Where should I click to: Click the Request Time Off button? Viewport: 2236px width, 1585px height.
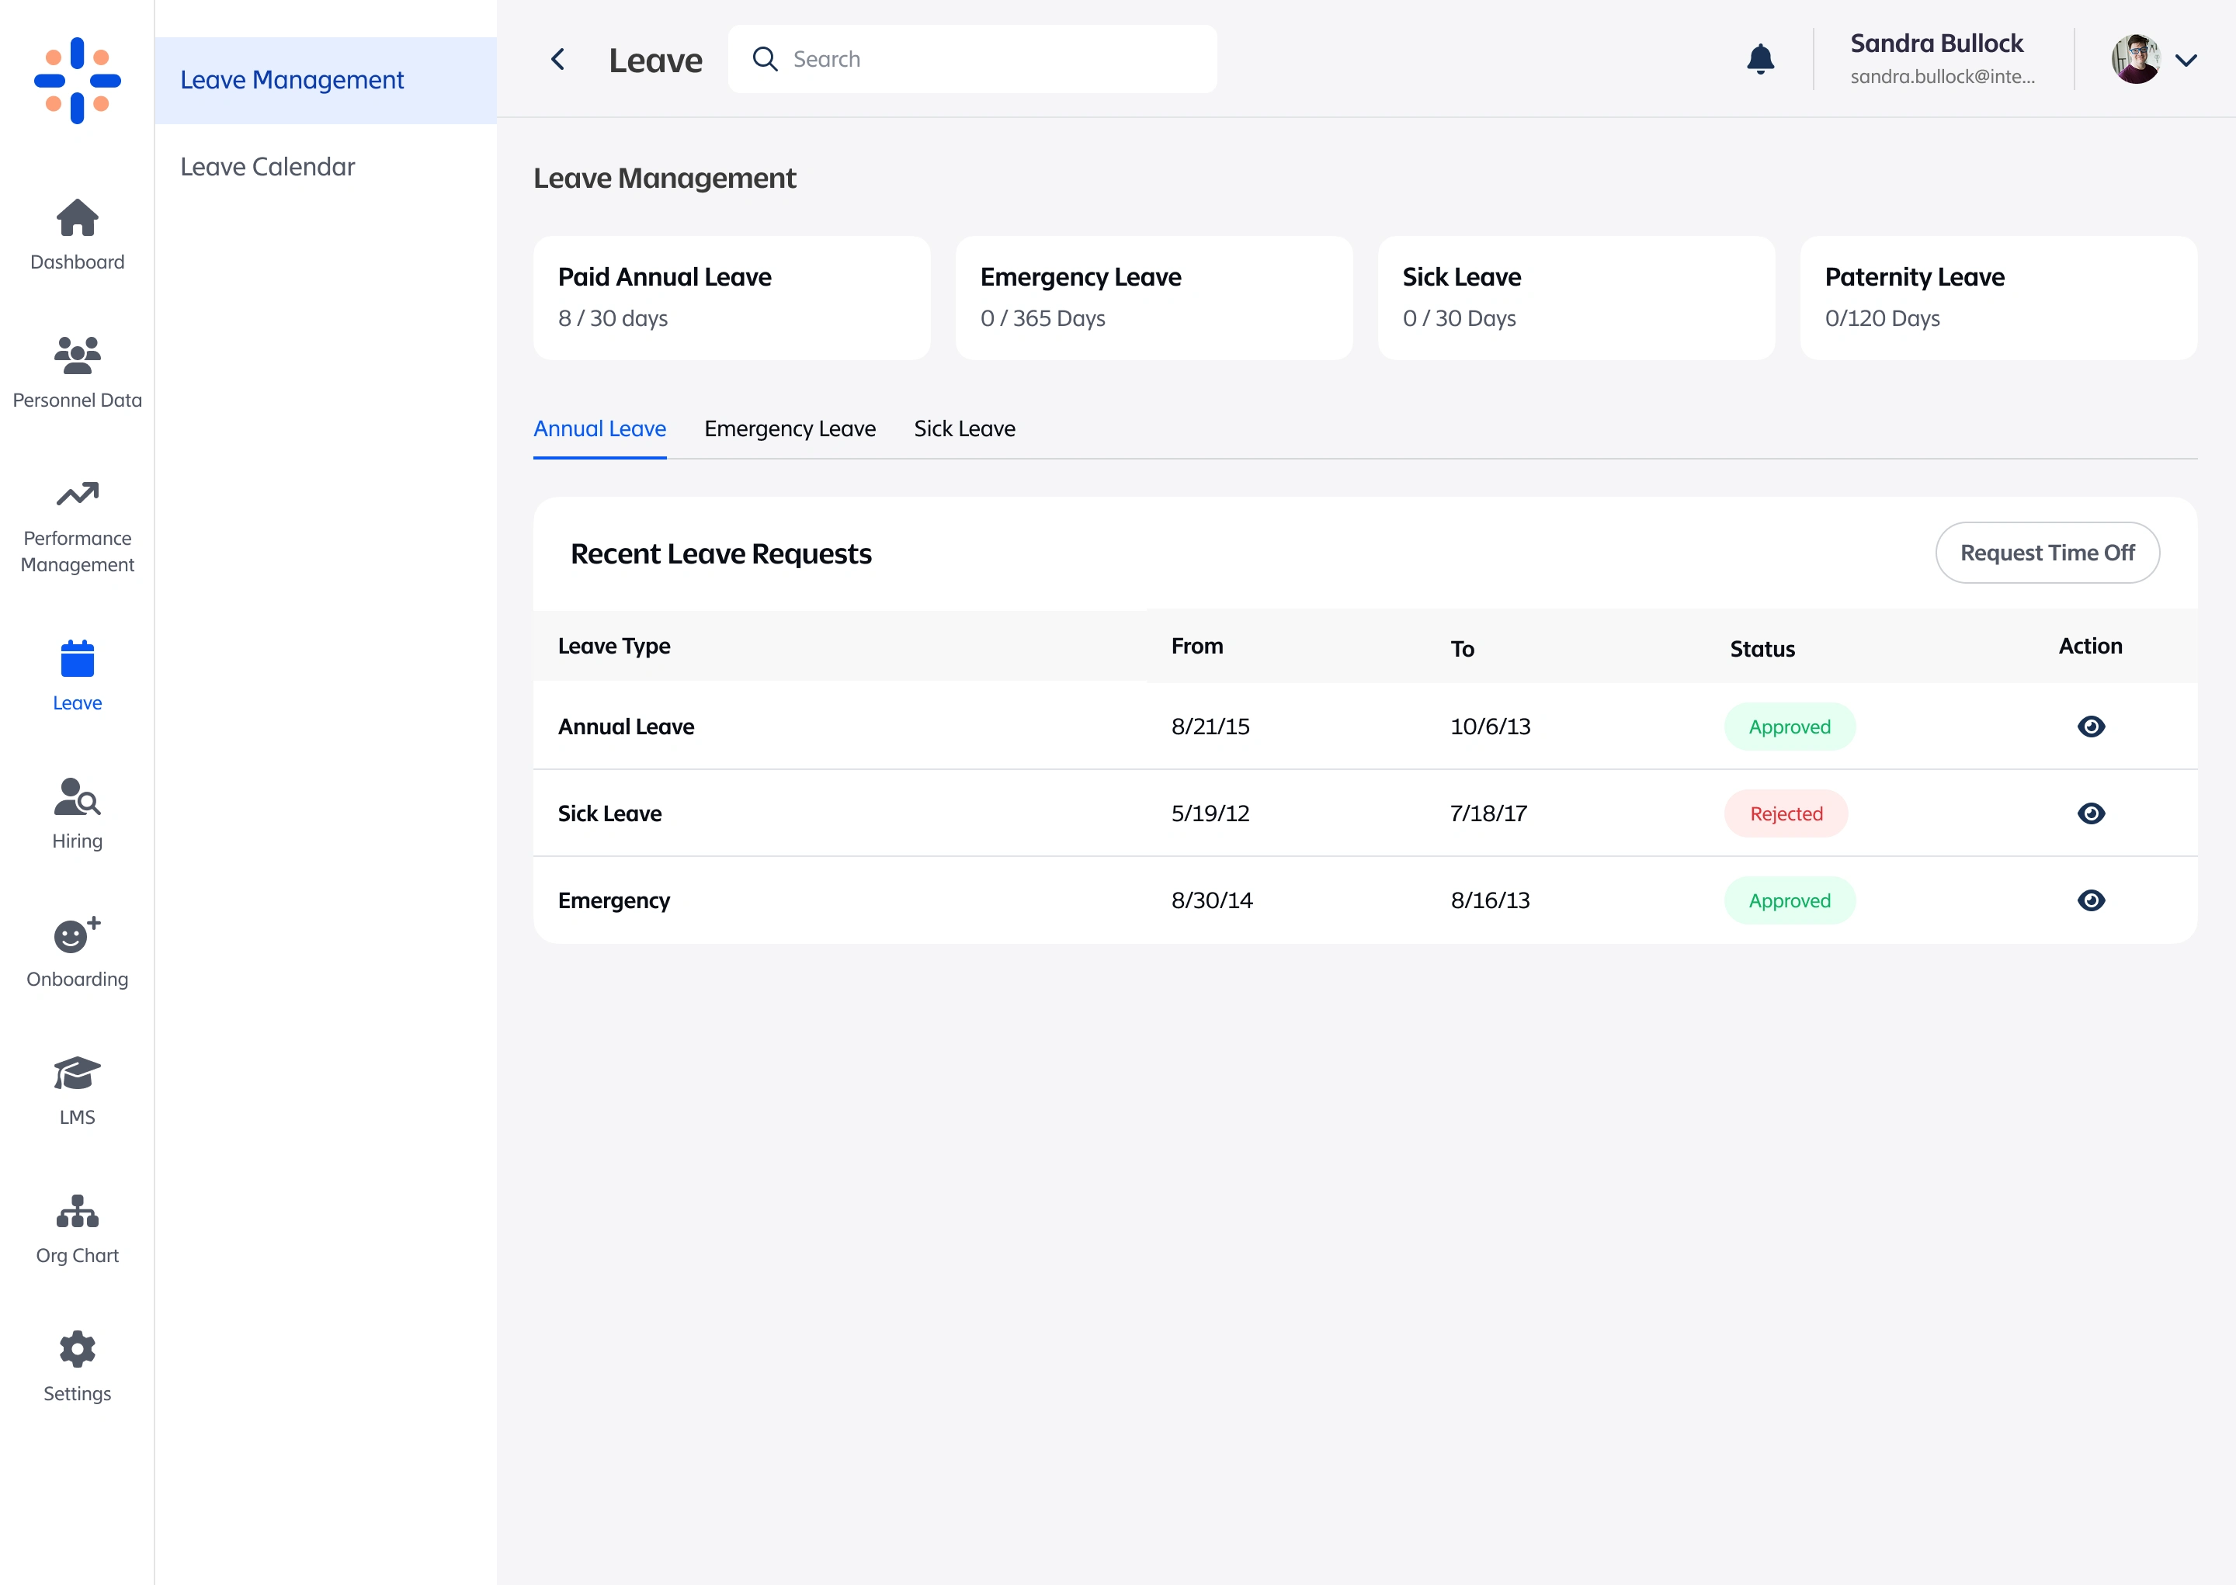tap(2047, 553)
